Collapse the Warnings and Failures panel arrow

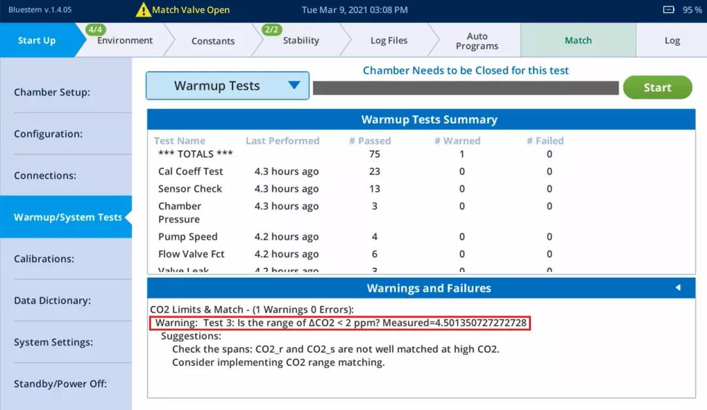[x=678, y=288]
